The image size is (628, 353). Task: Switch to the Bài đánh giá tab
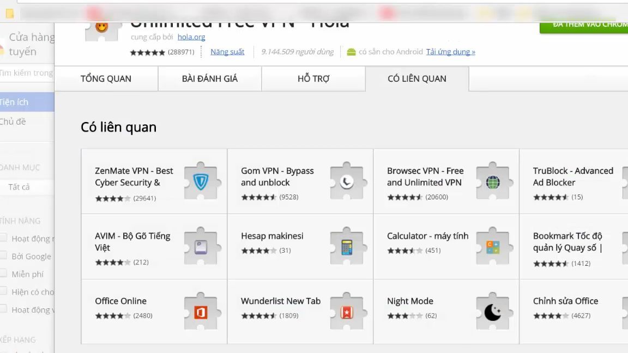pyautogui.click(x=210, y=79)
